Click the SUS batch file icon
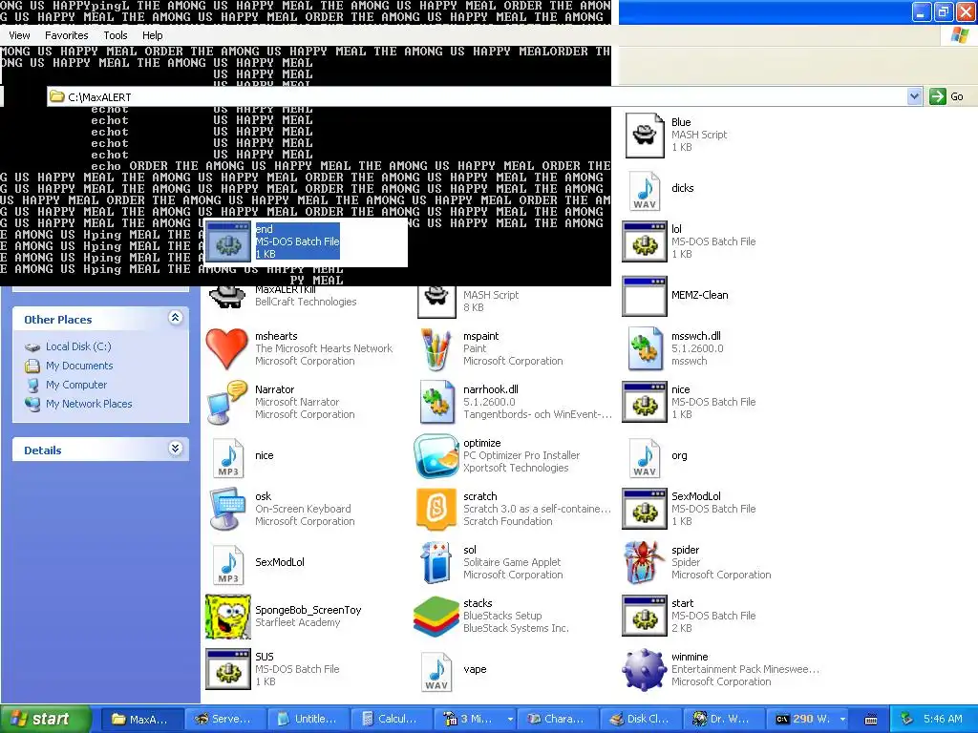This screenshot has height=733, width=978. [227, 669]
